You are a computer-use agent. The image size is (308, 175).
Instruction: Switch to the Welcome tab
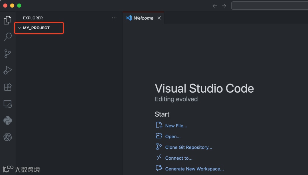pos(143,18)
